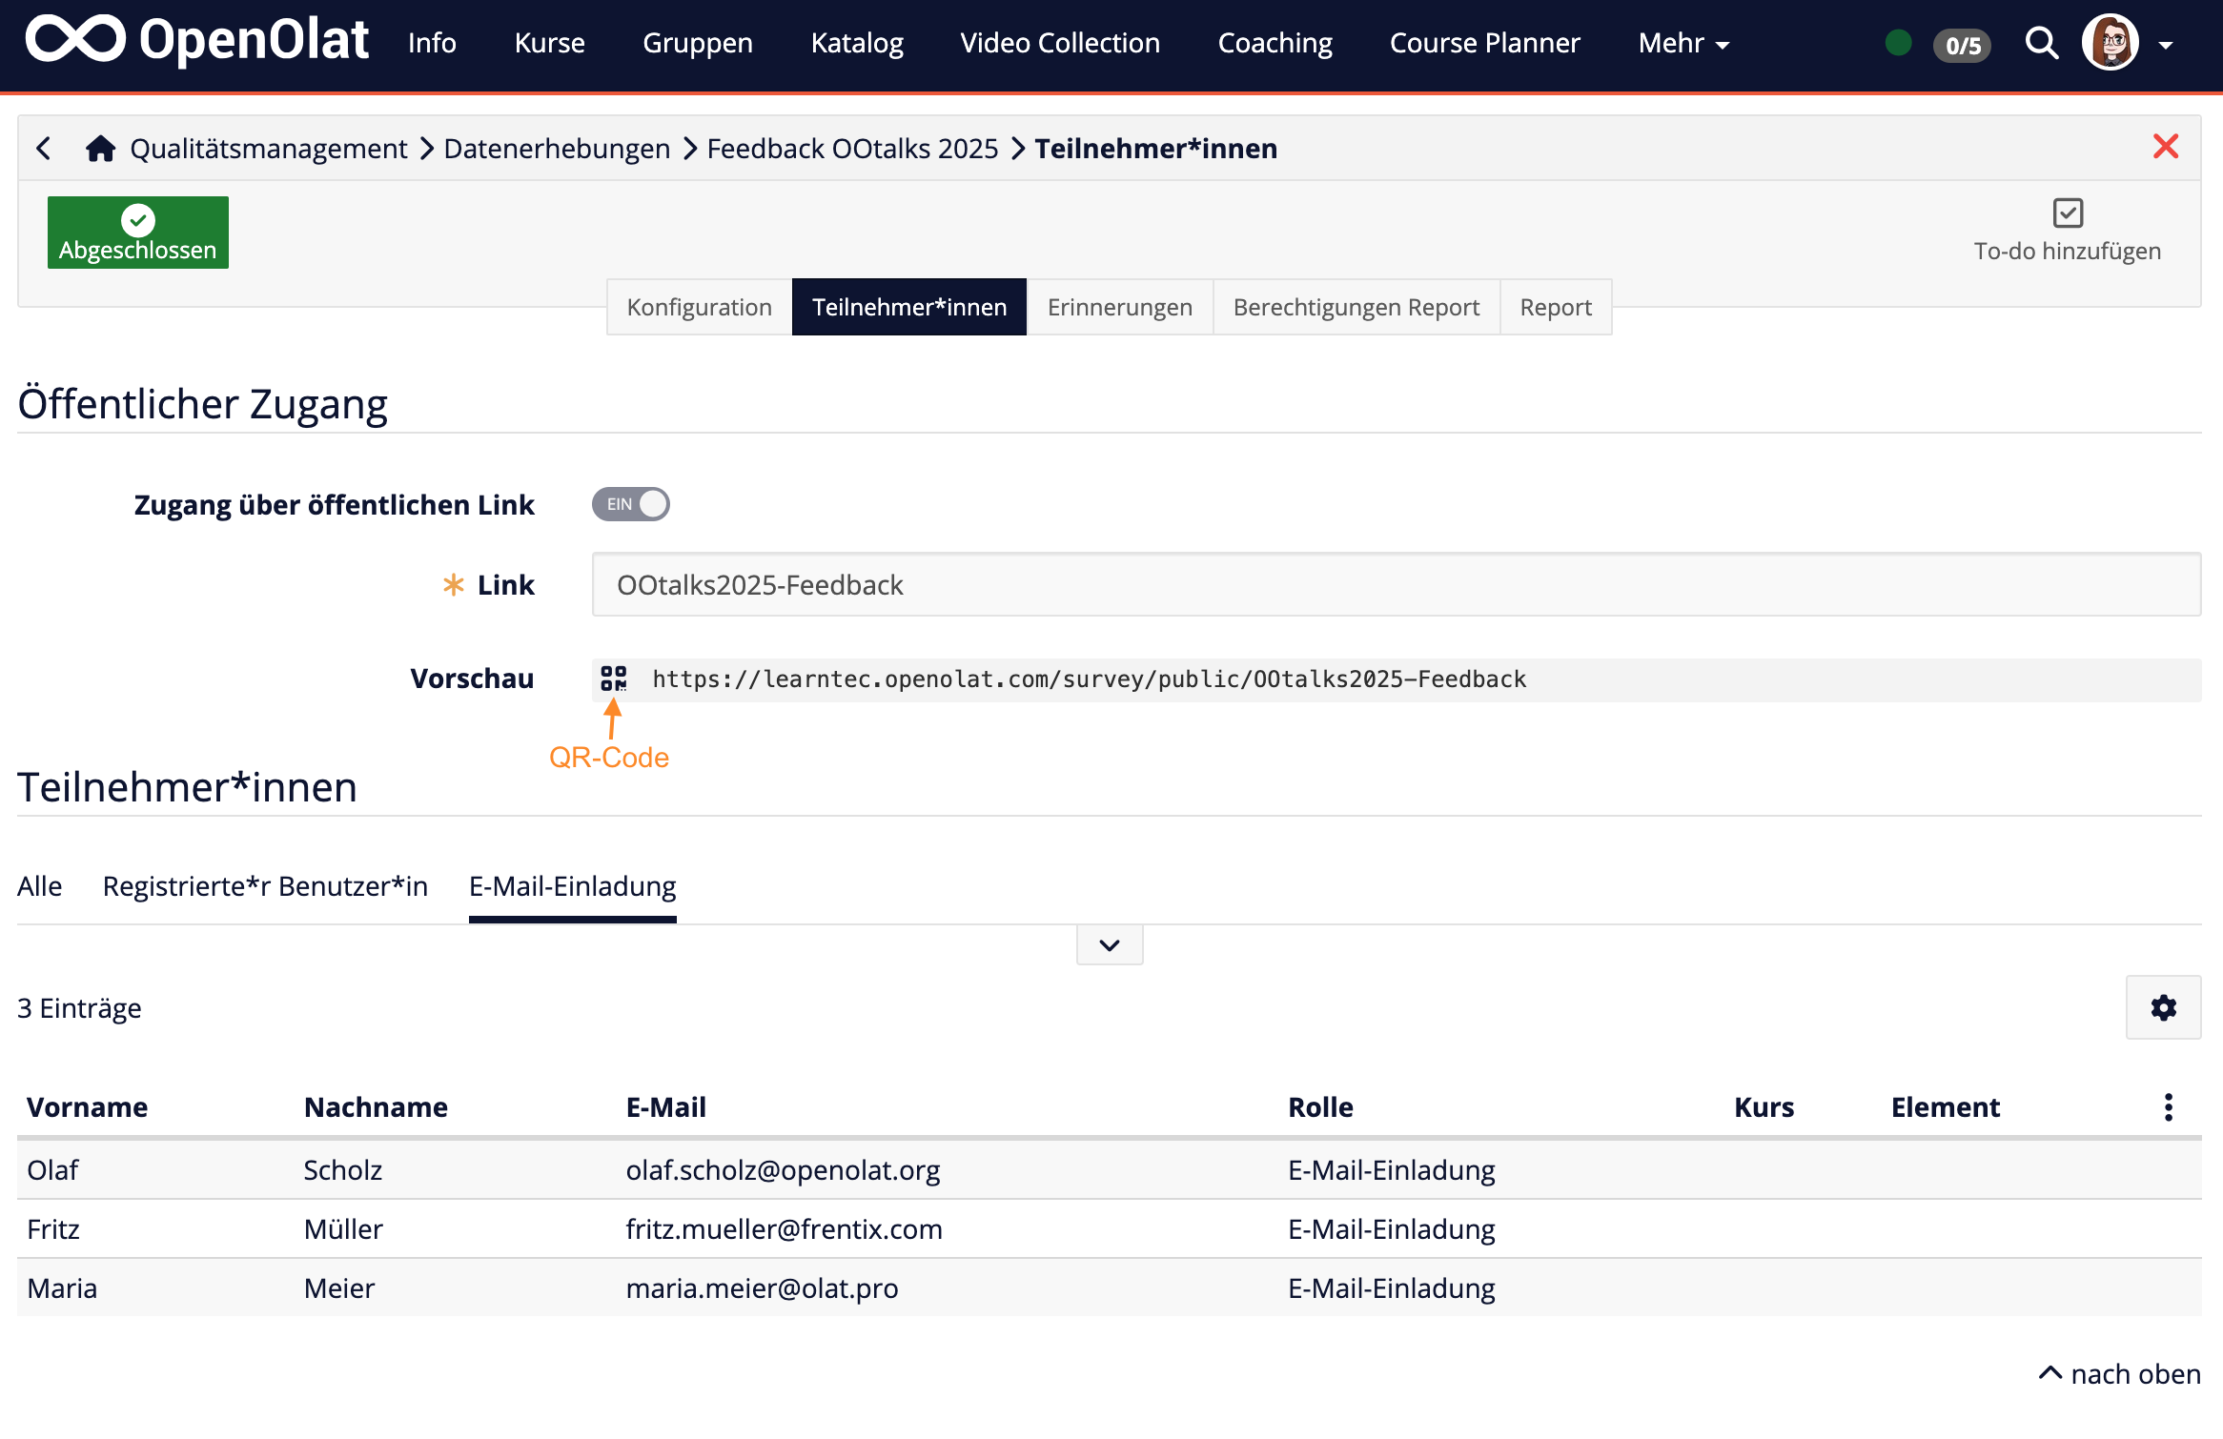Open table column three-dot menu
The height and width of the screenshot is (1439, 2223).
point(2169,1107)
